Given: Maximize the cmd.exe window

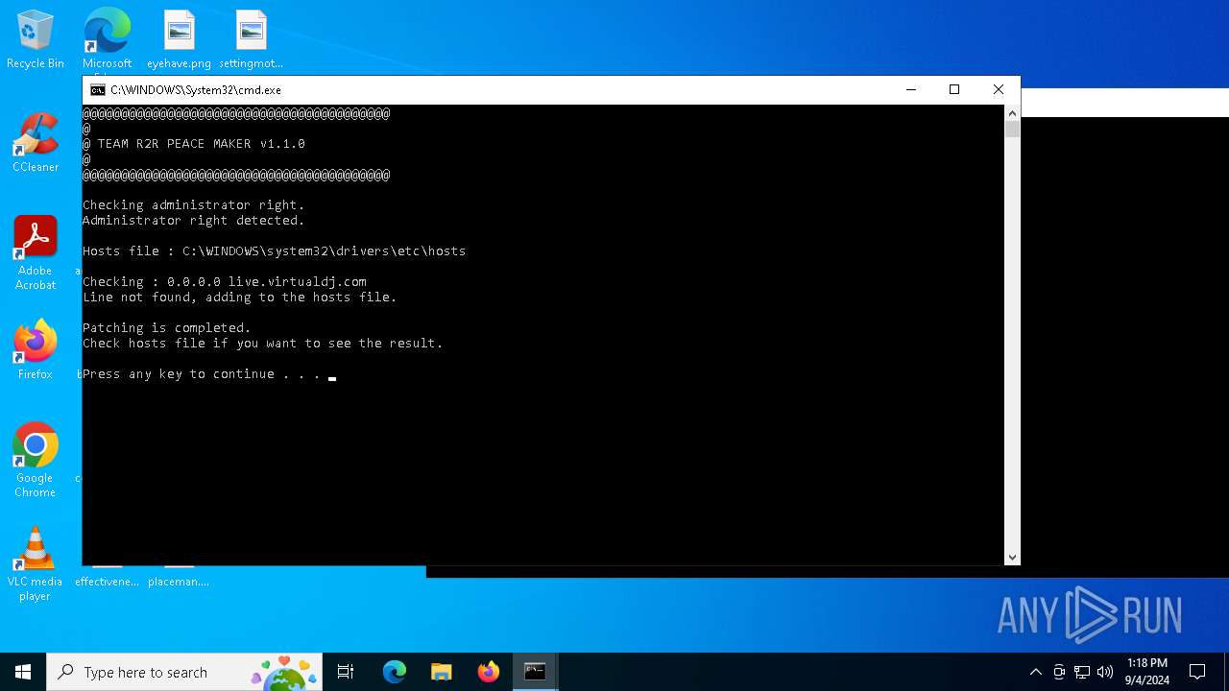Looking at the screenshot, I should (954, 89).
